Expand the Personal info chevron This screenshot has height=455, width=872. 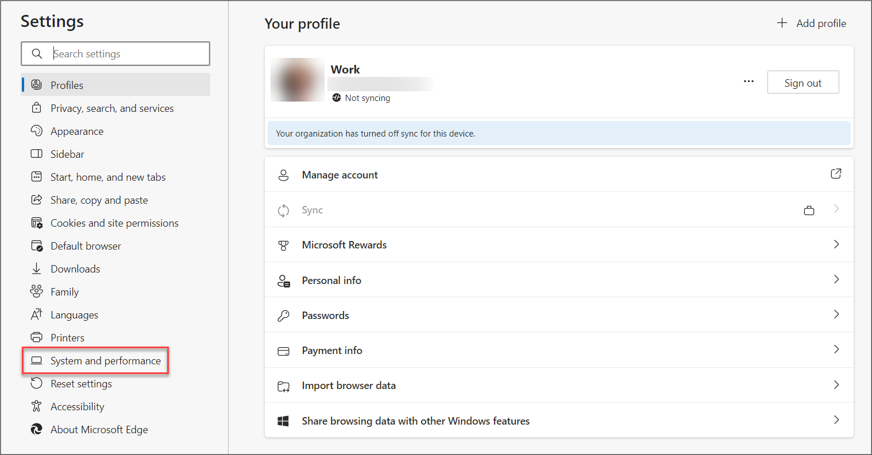click(836, 279)
